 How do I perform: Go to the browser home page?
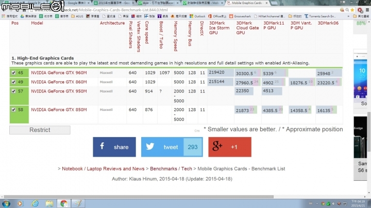coord(24,10)
